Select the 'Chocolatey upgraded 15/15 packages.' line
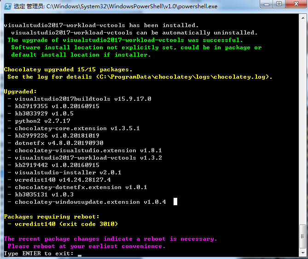 coord(68,69)
